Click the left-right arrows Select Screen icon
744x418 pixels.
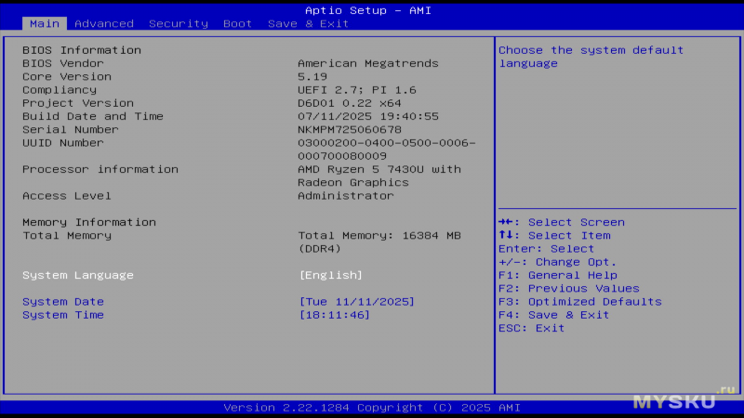(x=507, y=222)
